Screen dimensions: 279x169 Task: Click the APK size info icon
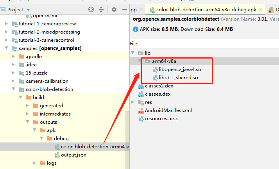[x=136, y=29]
